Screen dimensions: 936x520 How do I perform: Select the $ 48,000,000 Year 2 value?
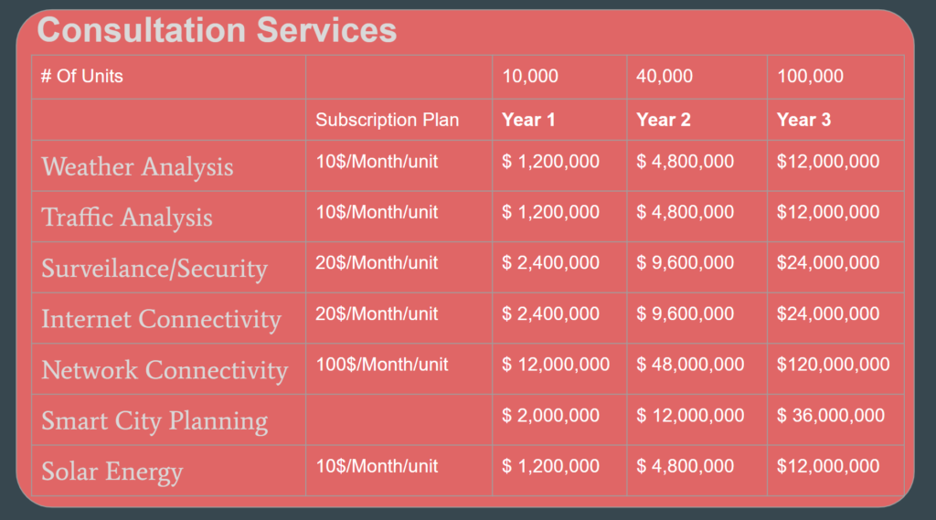click(x=690, y=365)
